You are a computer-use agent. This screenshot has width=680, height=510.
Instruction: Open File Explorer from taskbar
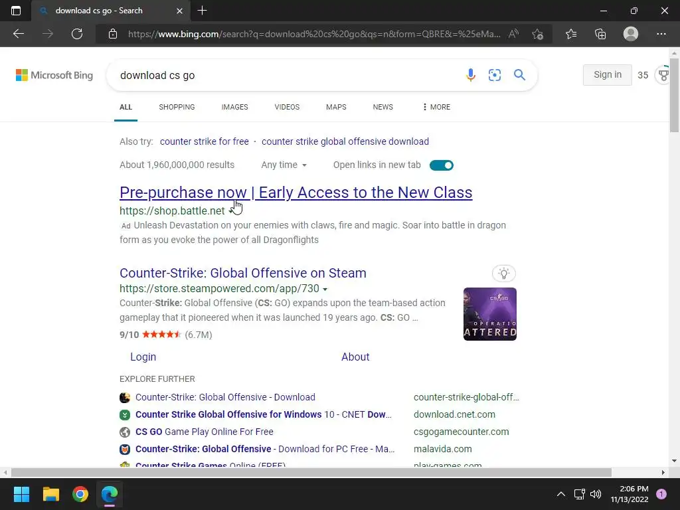(x=50, y=494)
